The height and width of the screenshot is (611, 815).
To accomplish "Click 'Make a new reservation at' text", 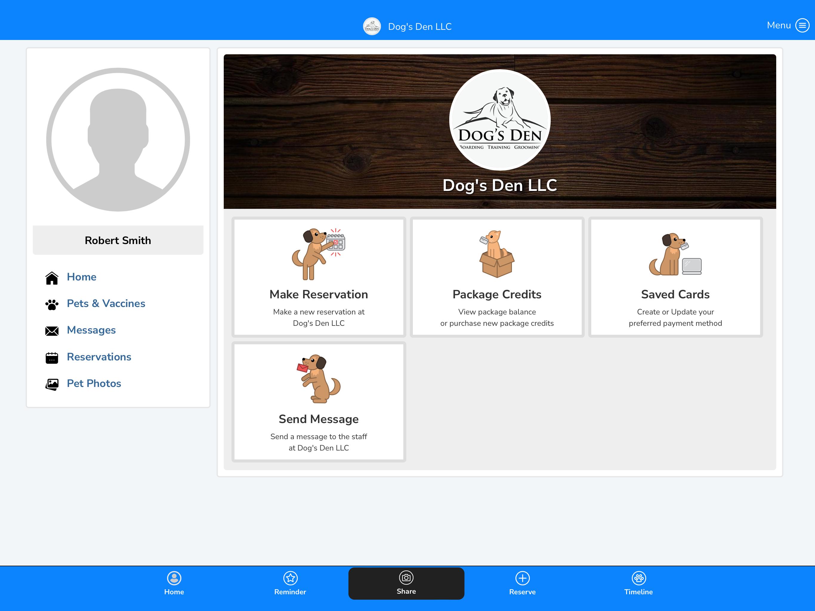I will [x=319, y=312].
